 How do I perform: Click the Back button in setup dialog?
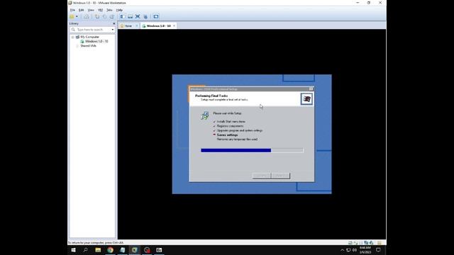coord(262,176)
